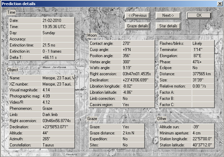
Task: Click the empty Factor B field
Action: pyautogui.click(x=203, y=99)
